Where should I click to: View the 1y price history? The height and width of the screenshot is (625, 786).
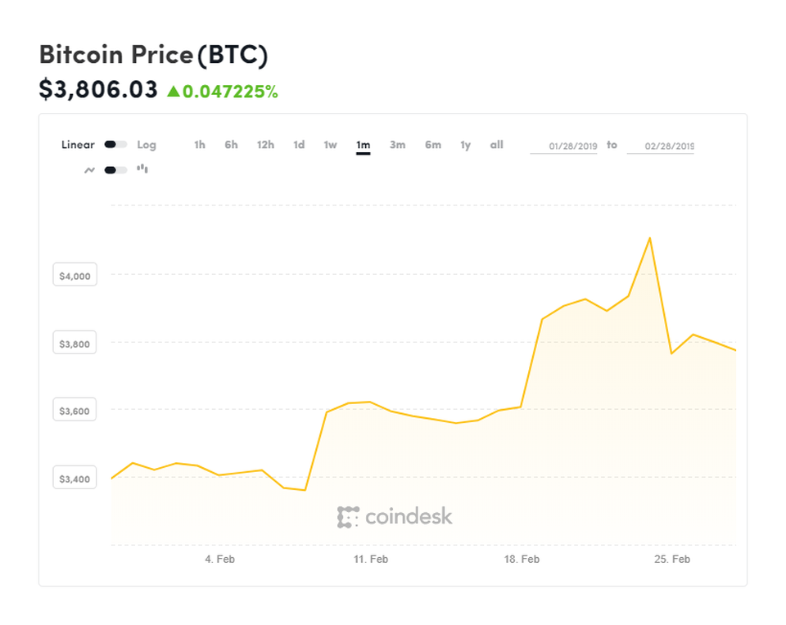point(465,145)
